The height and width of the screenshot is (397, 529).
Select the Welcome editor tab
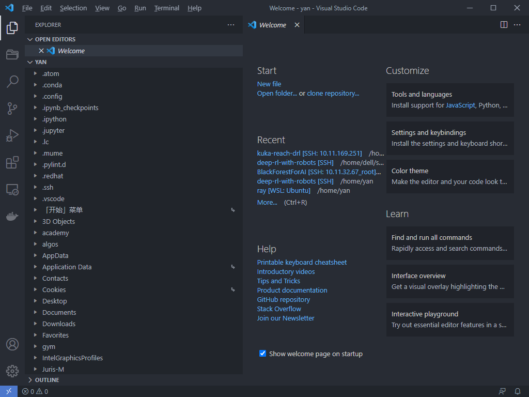tap(273, 25)
